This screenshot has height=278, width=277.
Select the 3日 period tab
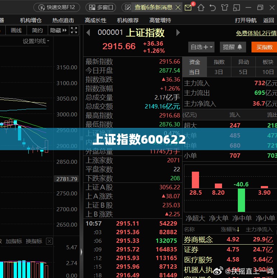click(x=219, y=72)
